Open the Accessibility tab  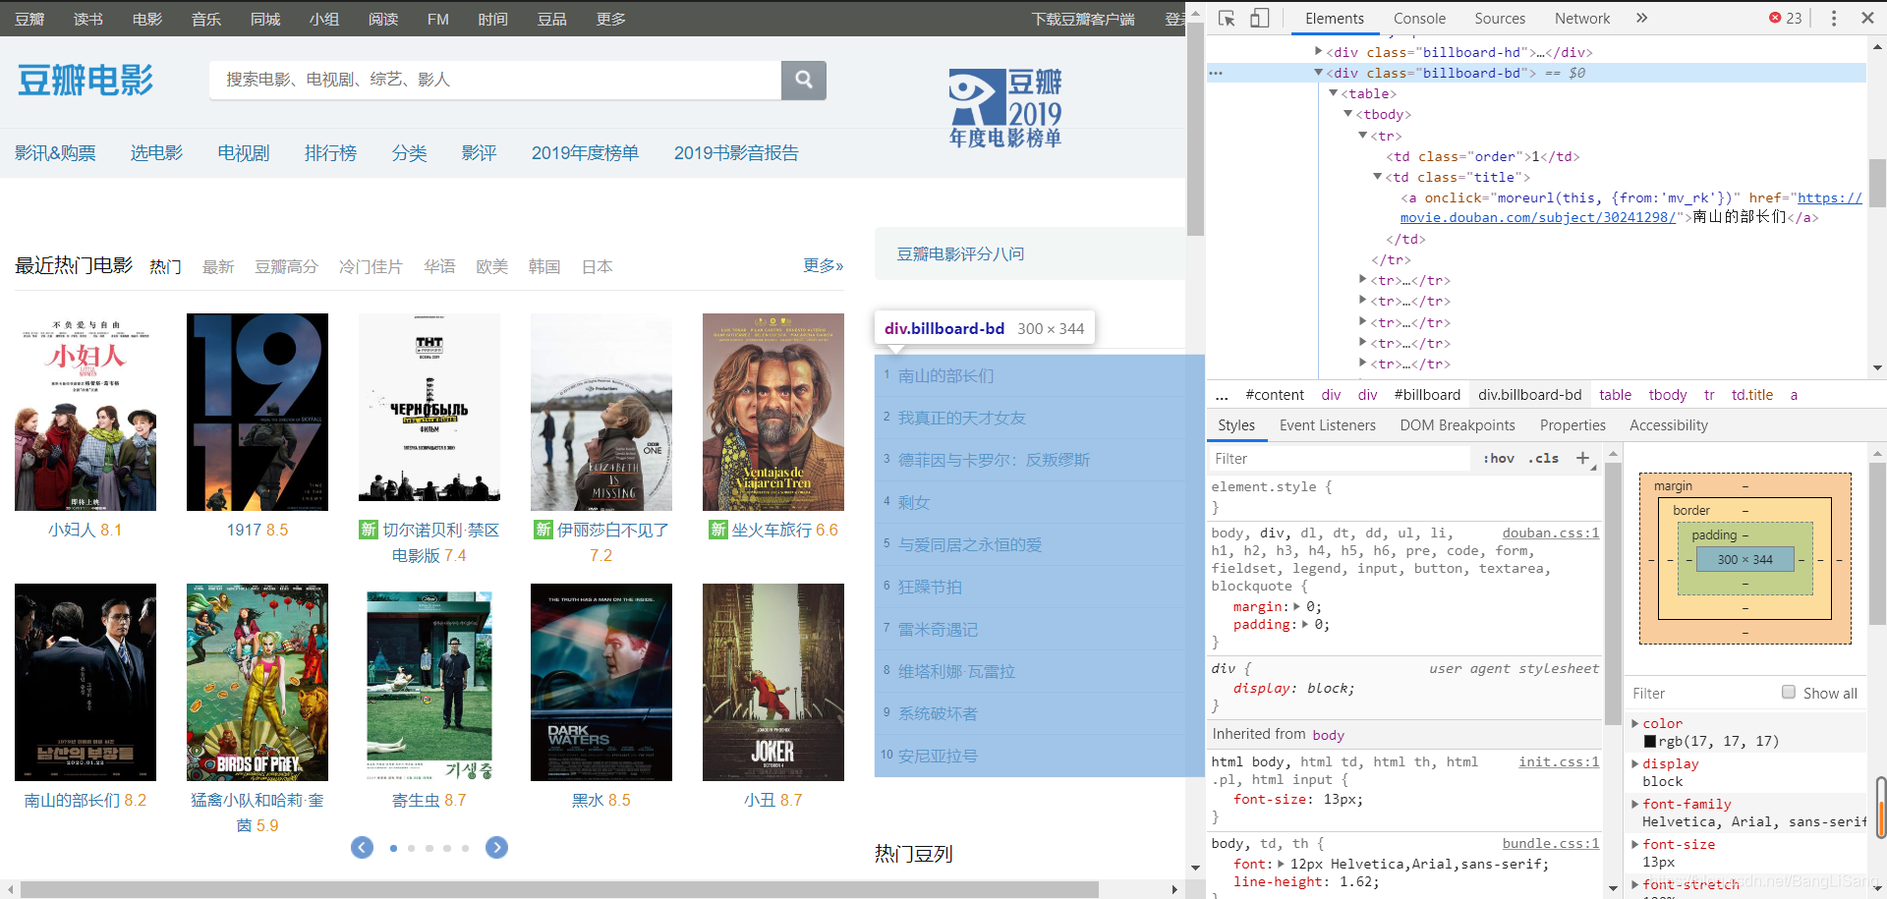tap(1669, 425)
